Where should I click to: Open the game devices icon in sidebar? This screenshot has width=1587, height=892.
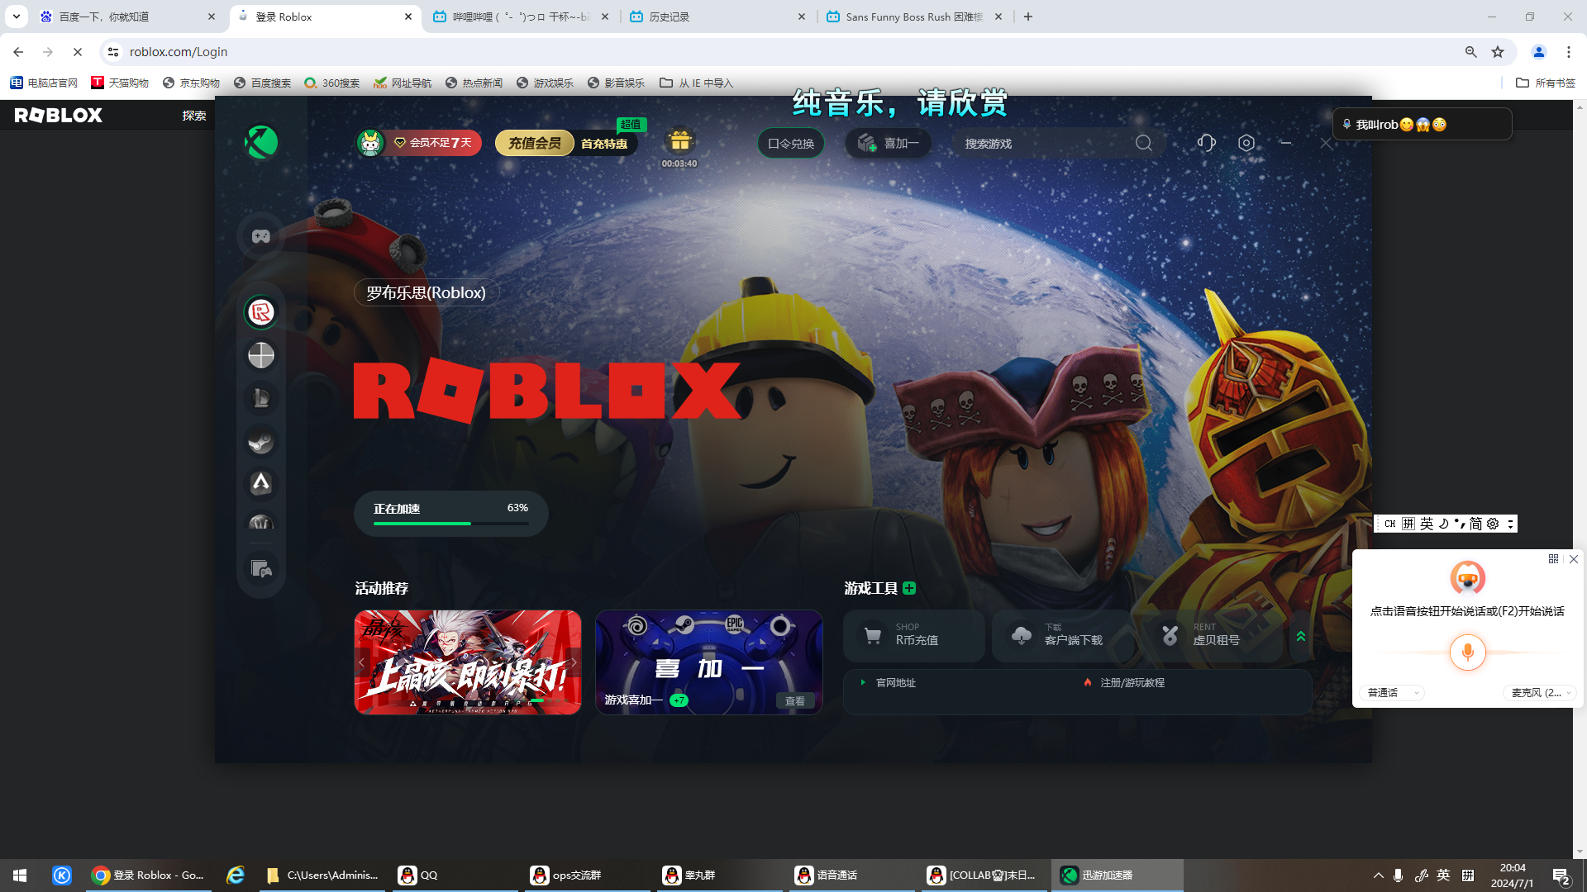tap(261, 569)
